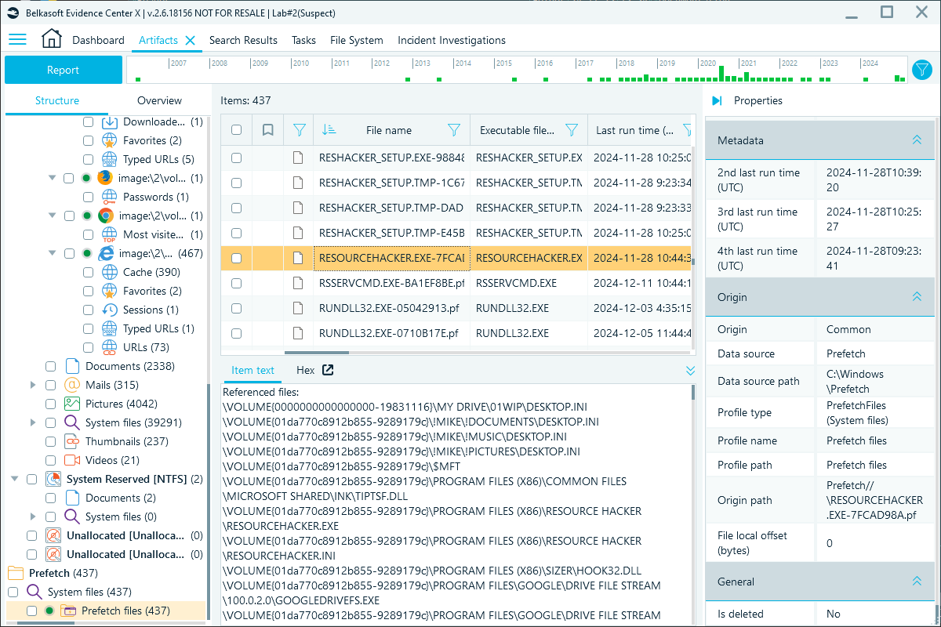Show the Hex view tab
941x627 pixels.
click(x=305, y=370)
